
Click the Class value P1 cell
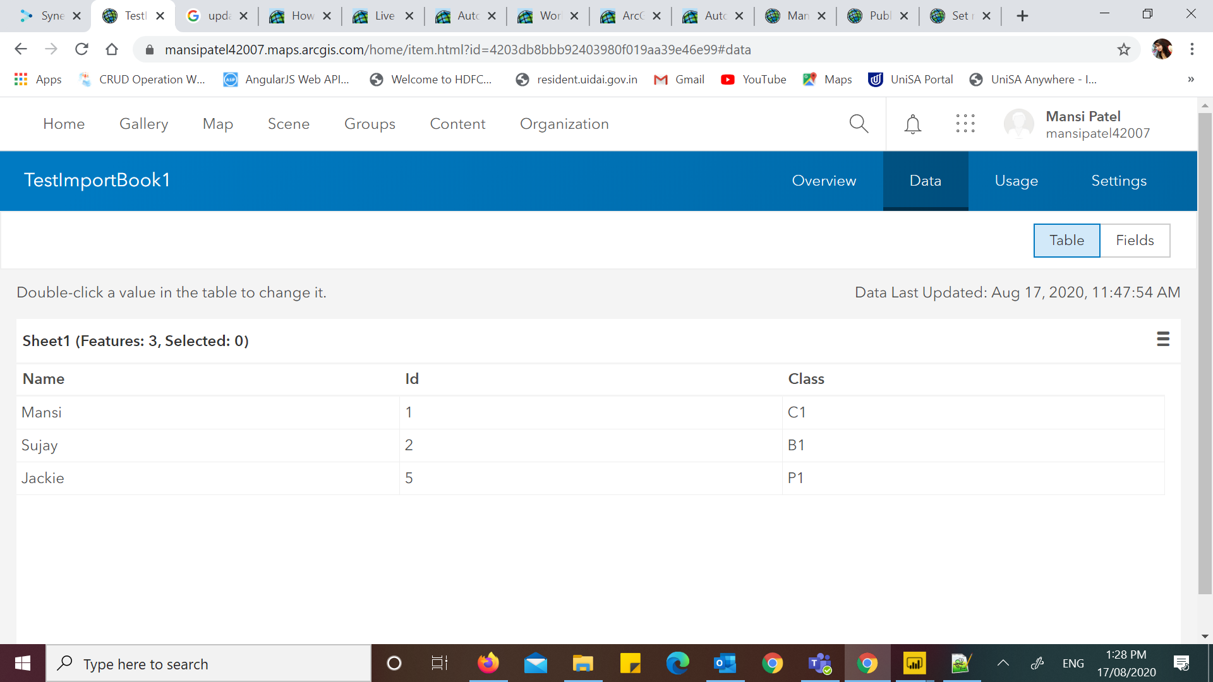(974, 478)
